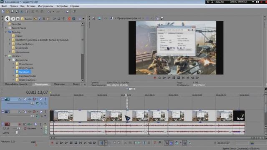The image size is (267, 150).
Task: Click the timecode display 00:03:13;07
Action: click(37, 92)
